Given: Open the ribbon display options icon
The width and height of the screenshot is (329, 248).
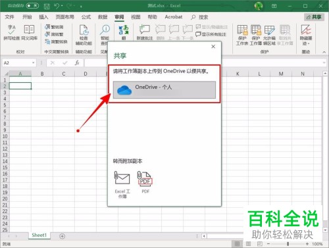Looking at the screenshot, I should tap(274, 6).
